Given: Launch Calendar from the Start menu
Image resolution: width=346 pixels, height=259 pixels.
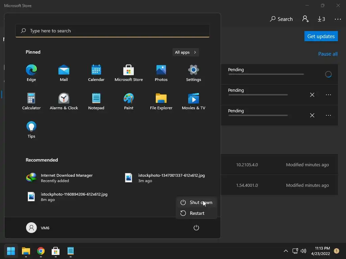Looking at the screenshot, I should 96,73.
